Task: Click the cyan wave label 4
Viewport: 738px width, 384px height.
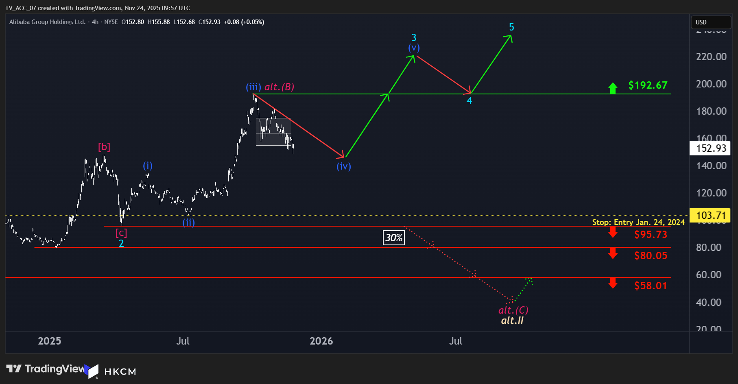Action: [469, 101]
